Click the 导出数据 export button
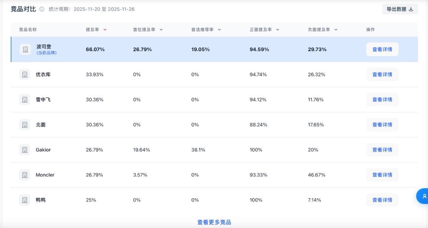This screenshot has height=228, width=428. coord(400,9)
